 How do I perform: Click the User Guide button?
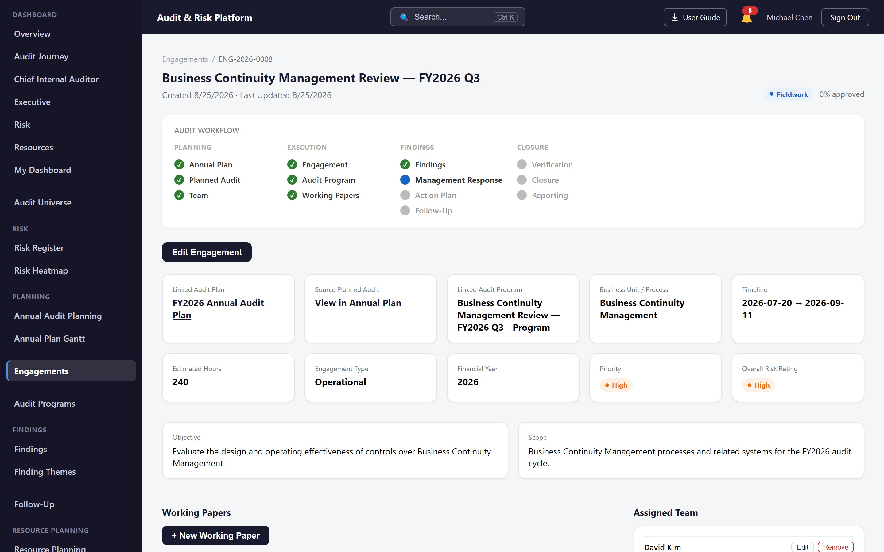coord(695,17)
